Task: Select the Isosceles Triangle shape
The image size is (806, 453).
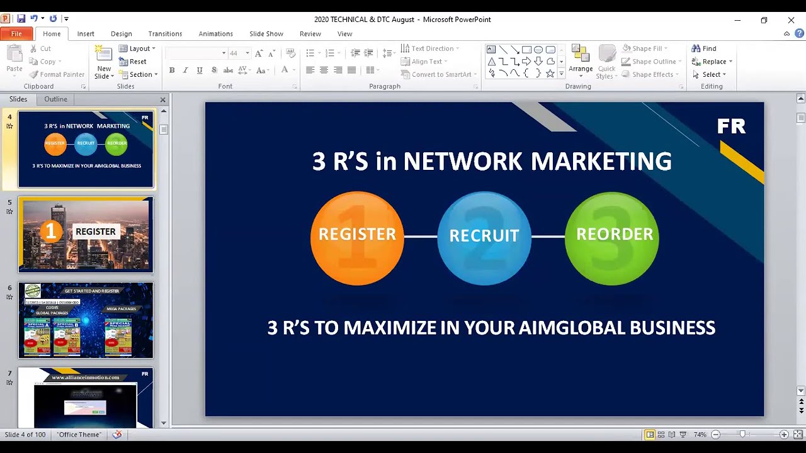Action: click(x=491, y=62)
